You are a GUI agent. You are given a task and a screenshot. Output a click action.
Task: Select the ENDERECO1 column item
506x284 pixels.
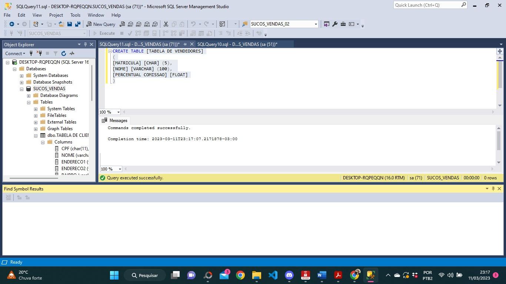click(75, 162)
